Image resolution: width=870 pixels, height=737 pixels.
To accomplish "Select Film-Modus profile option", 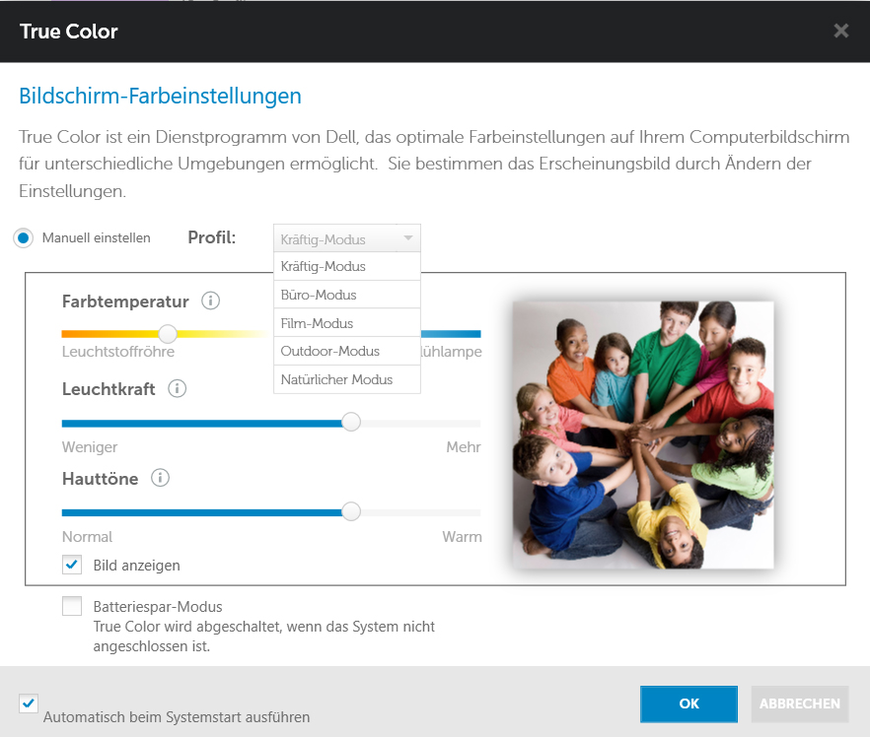I will tap(347, 323).
